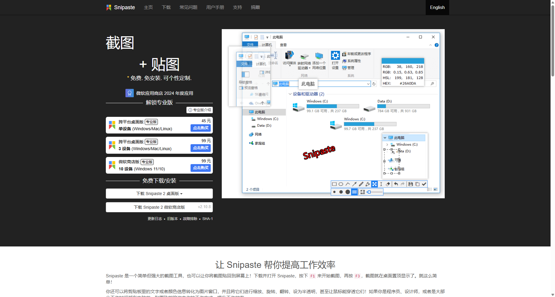Click the checkmark finish icon in the demo toolbar

point(424,184)
